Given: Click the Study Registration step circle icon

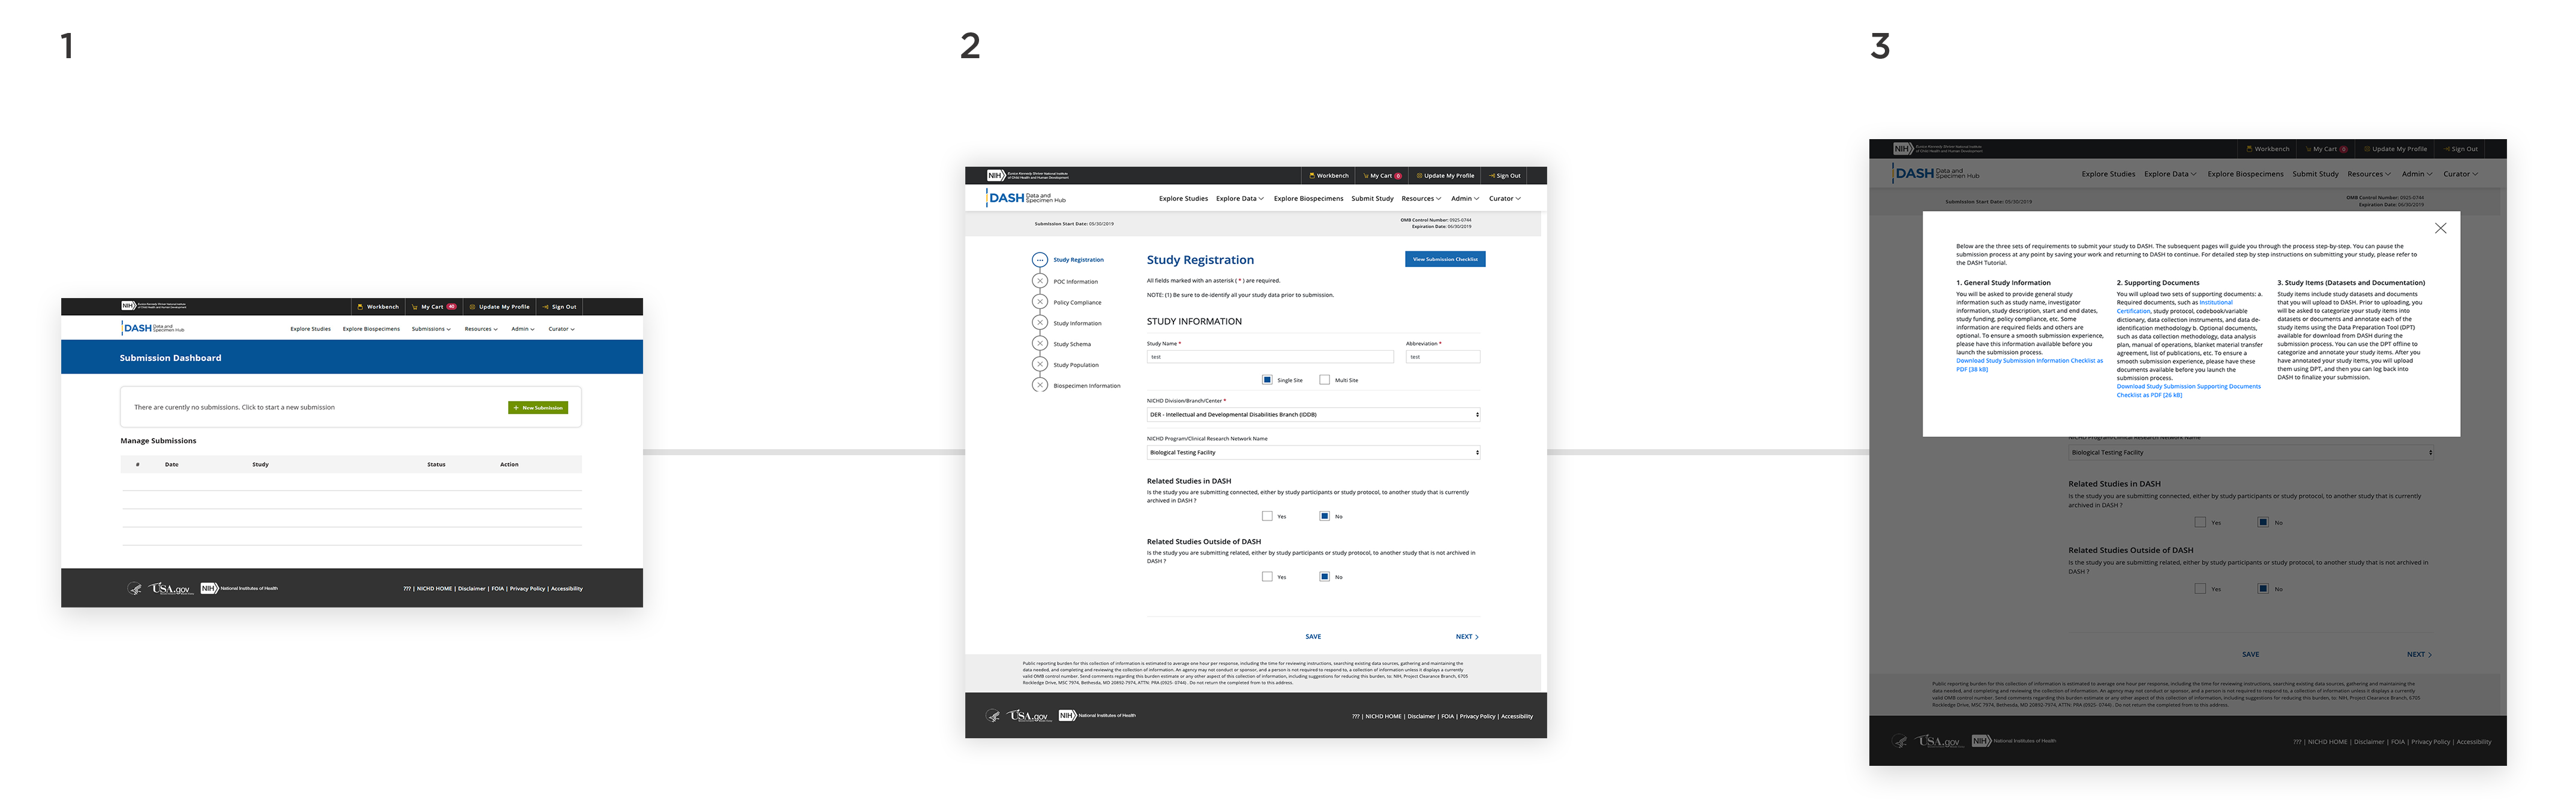Looking at the screenshot, I should point(1040,260).
